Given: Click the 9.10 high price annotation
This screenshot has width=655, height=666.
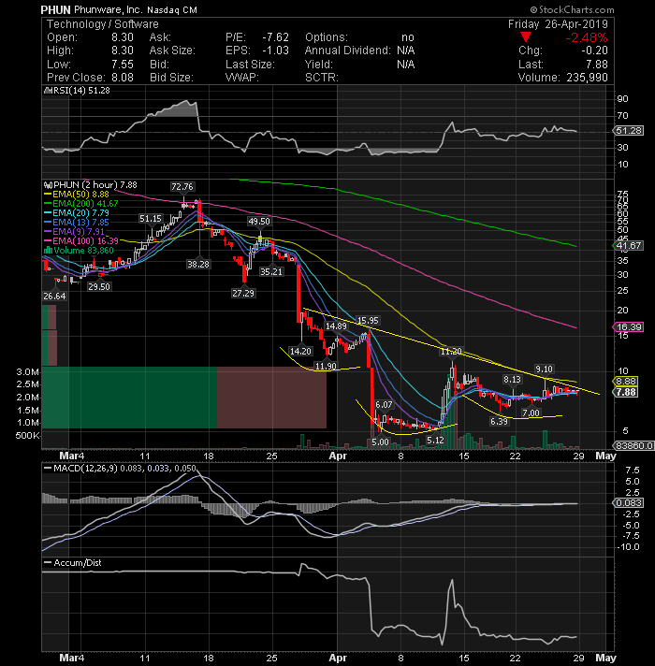Looking at the screenshot, I should click(x=545, y=369).
